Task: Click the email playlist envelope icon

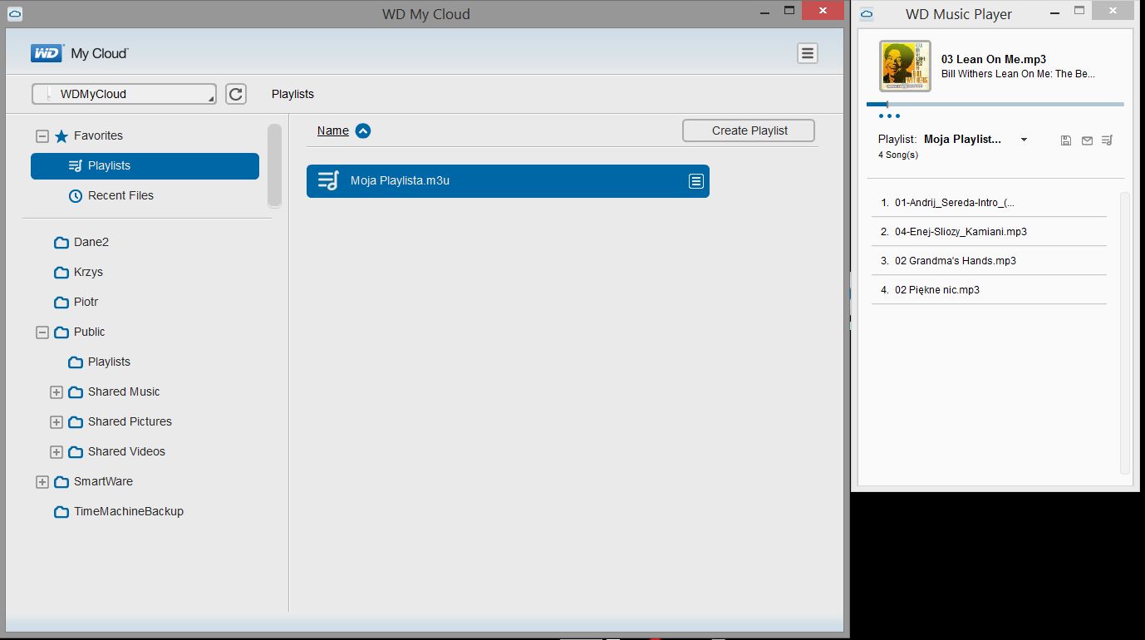Action: point(1087,140)
